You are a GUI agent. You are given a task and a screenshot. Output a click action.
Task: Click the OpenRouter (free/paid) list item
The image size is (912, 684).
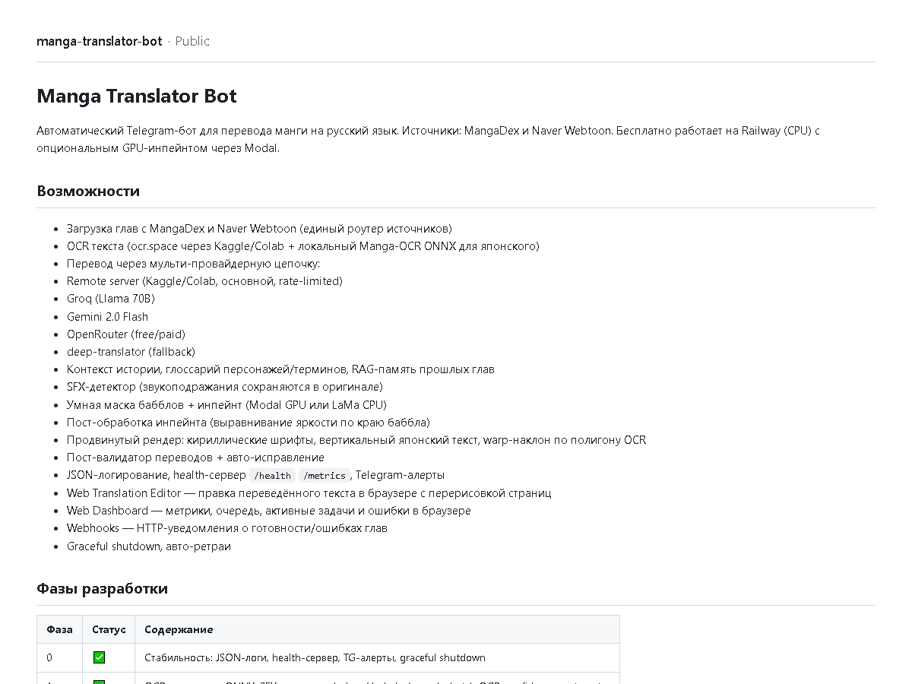pos(126,334)
